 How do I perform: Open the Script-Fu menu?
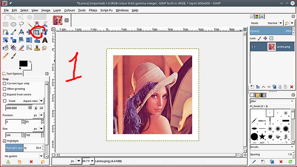pos(106,10)
